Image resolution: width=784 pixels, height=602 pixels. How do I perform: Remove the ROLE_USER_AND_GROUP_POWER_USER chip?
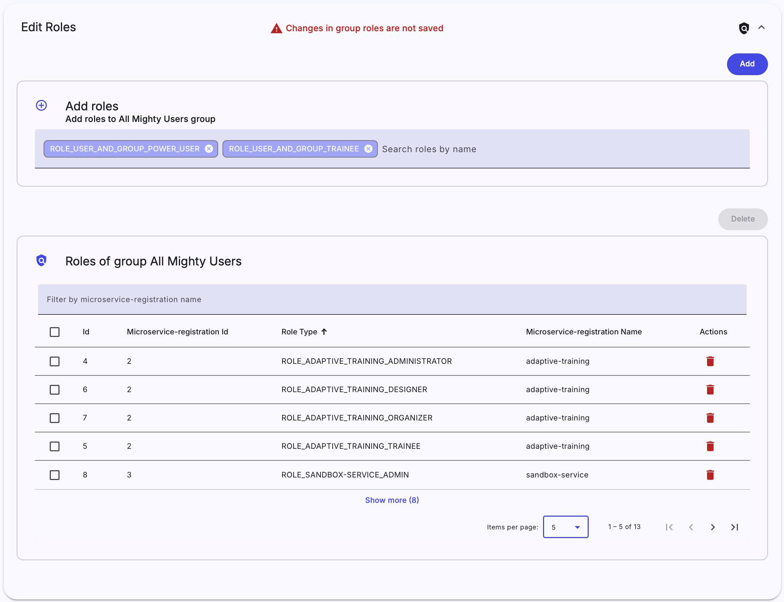(209, 149)
